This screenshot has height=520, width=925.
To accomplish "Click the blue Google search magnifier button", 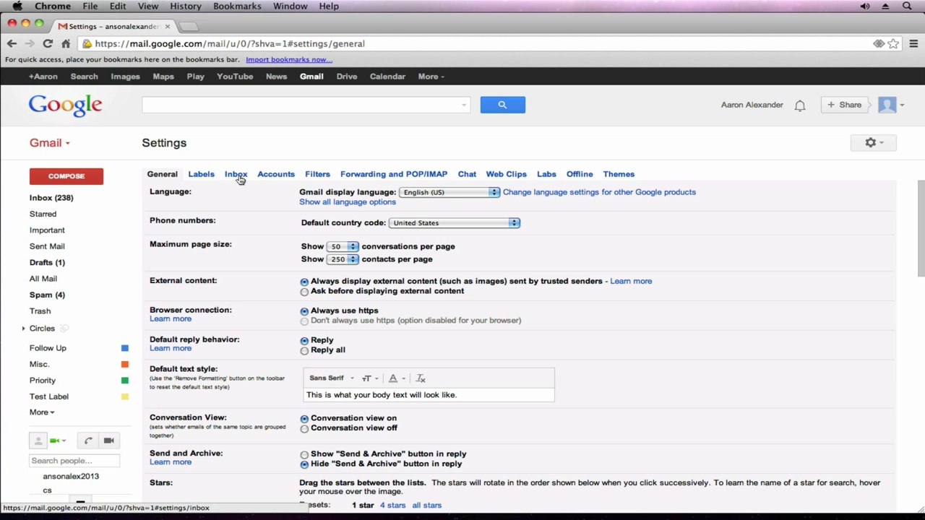I will [502, 105].
